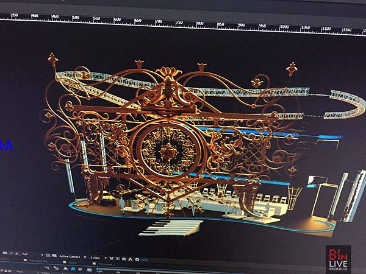Switch to the first Precomp timeline tab
This screenshot has width=366, height=274.
[x=36, y=261]
